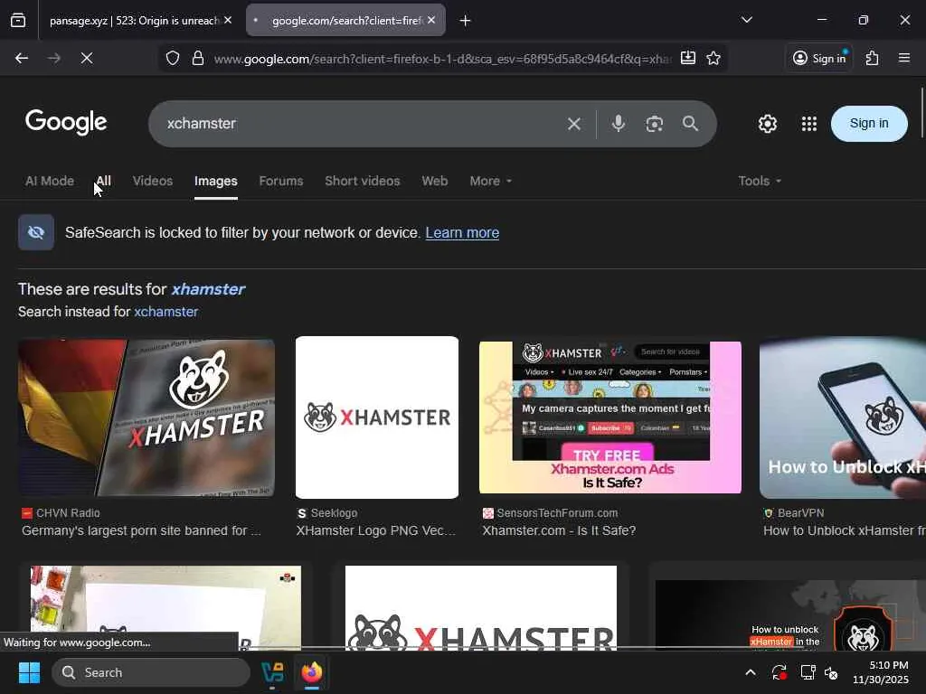Submit search with magnifying glass icon

690,123
